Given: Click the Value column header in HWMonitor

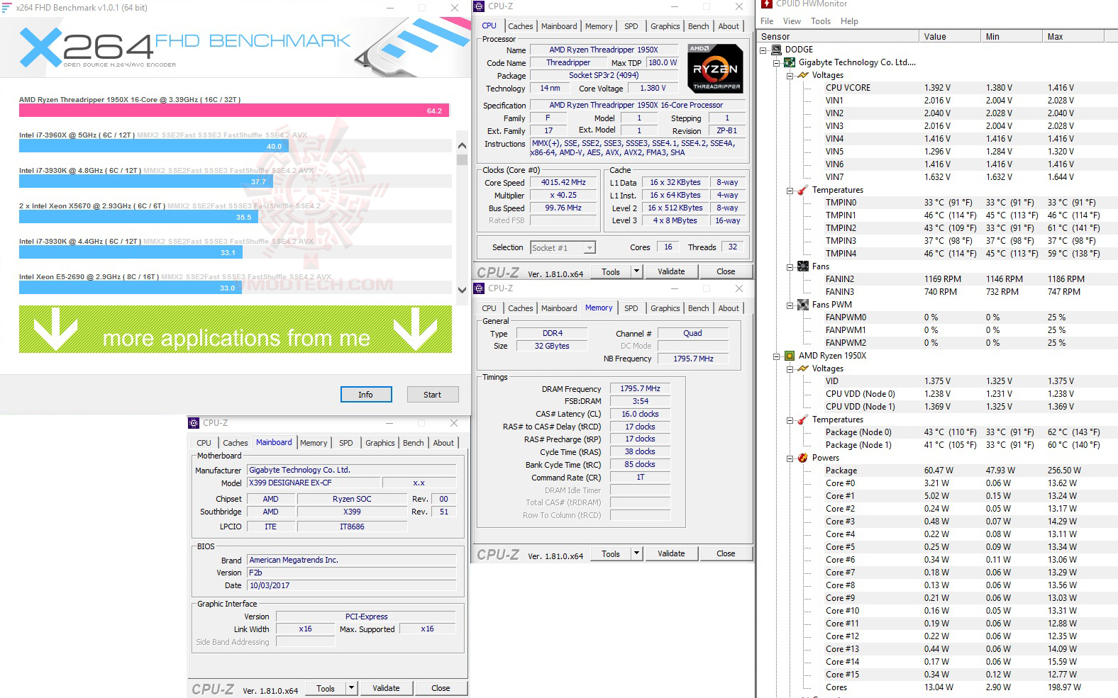Looking at the screenshot, I should click(x=950, y=37).
